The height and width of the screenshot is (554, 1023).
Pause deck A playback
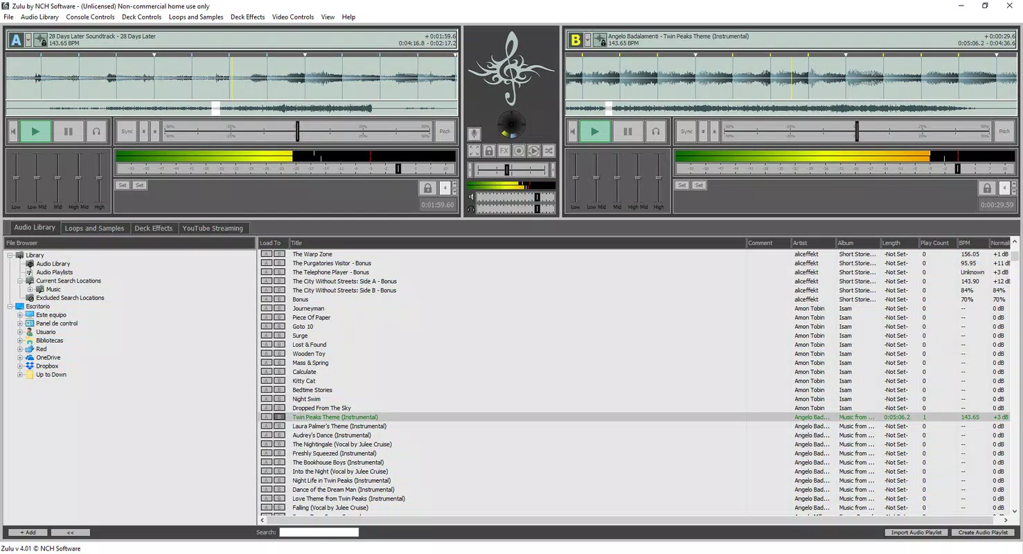[x=68, y=131]
